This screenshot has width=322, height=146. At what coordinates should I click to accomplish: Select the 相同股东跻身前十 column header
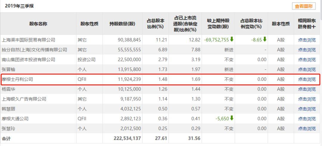pyautogui.click(x=307, y=24)
